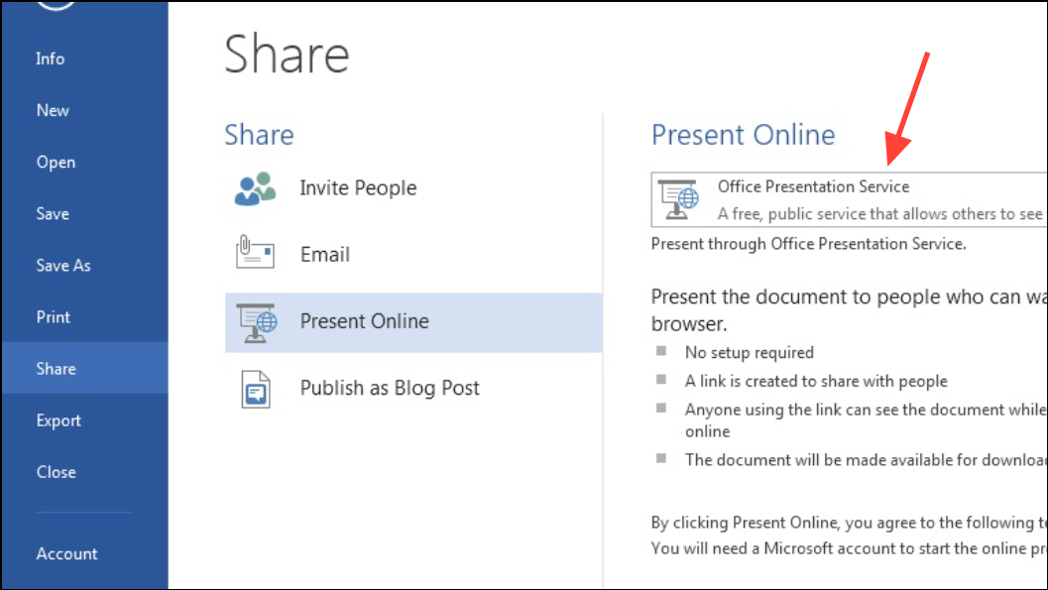Switch to the Export page

58,419
